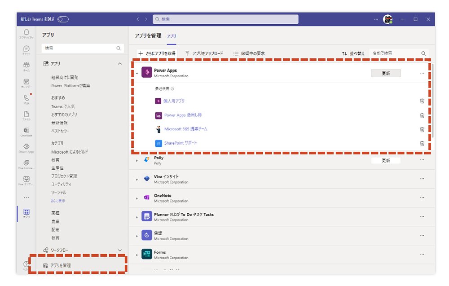Viewport: 449px width, 286px height.
Task: Click the 並べ替え sort button
Action: 353,53
